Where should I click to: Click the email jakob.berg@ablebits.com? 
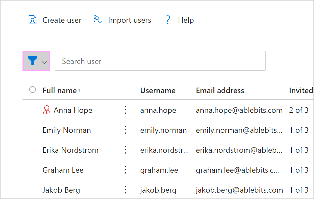point(239,190)
